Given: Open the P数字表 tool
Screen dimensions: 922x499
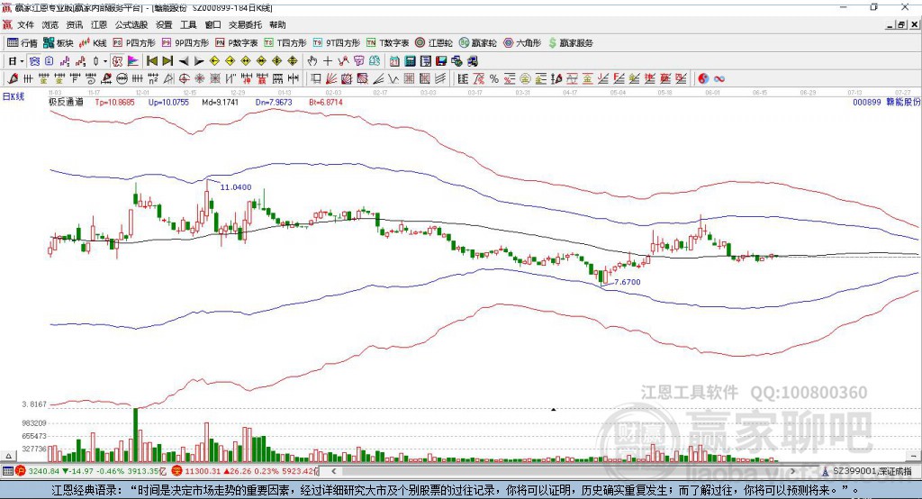Looking at the screenshot, I should point(237,43).
